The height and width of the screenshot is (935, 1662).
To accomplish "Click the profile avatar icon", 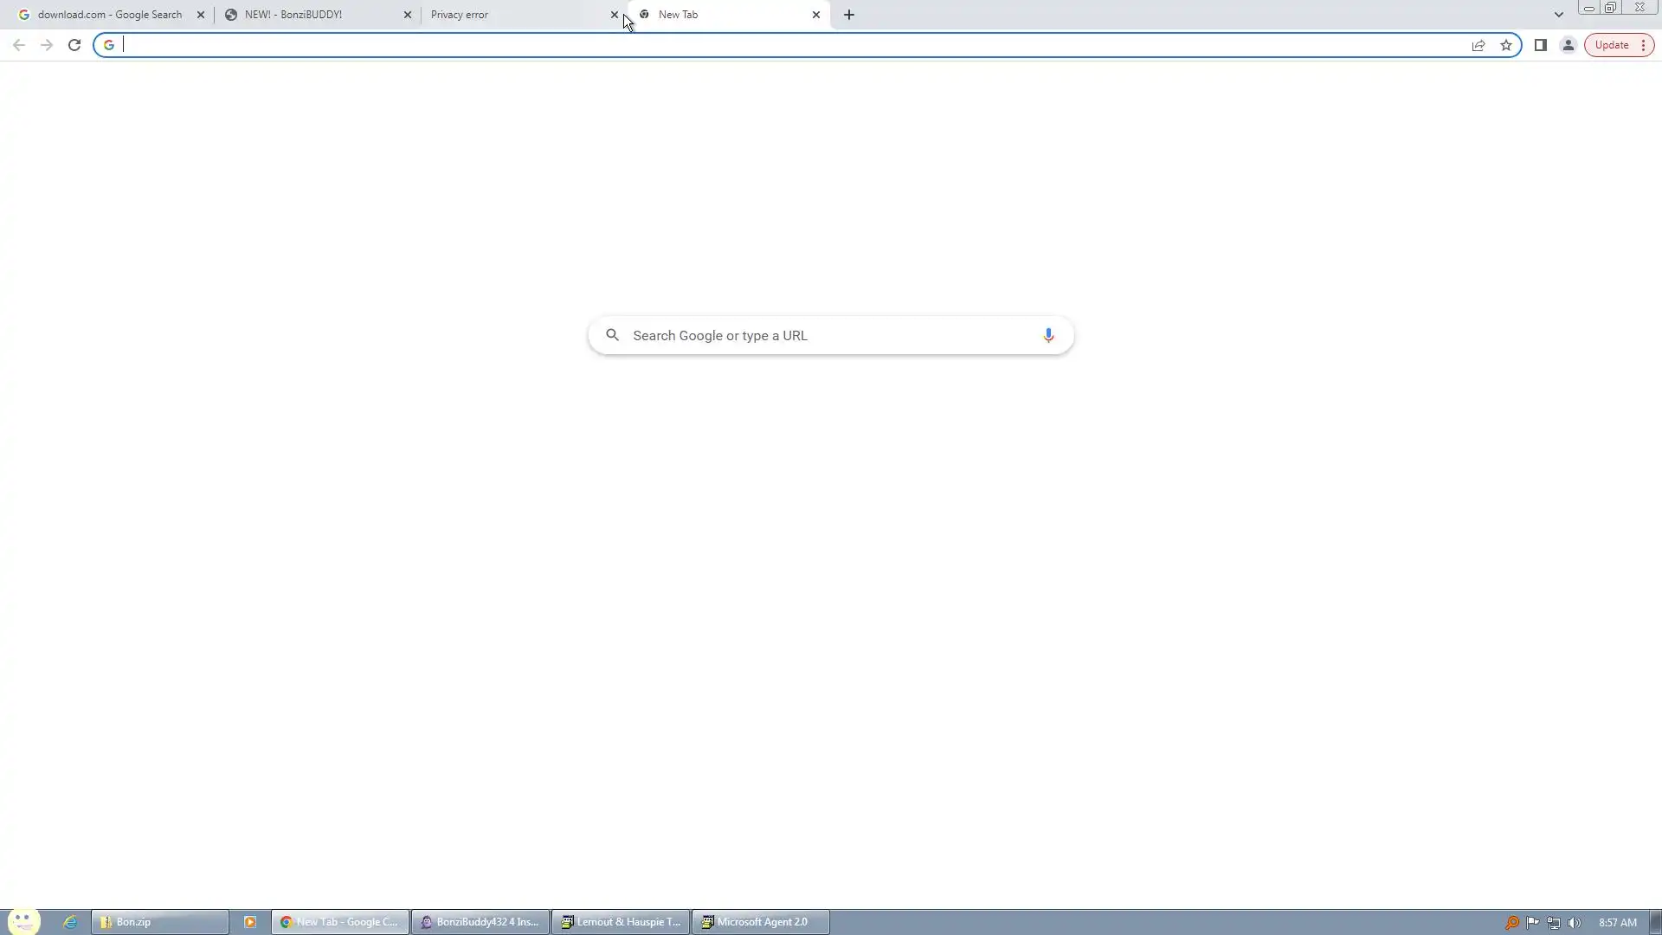I will point(1568,45).
